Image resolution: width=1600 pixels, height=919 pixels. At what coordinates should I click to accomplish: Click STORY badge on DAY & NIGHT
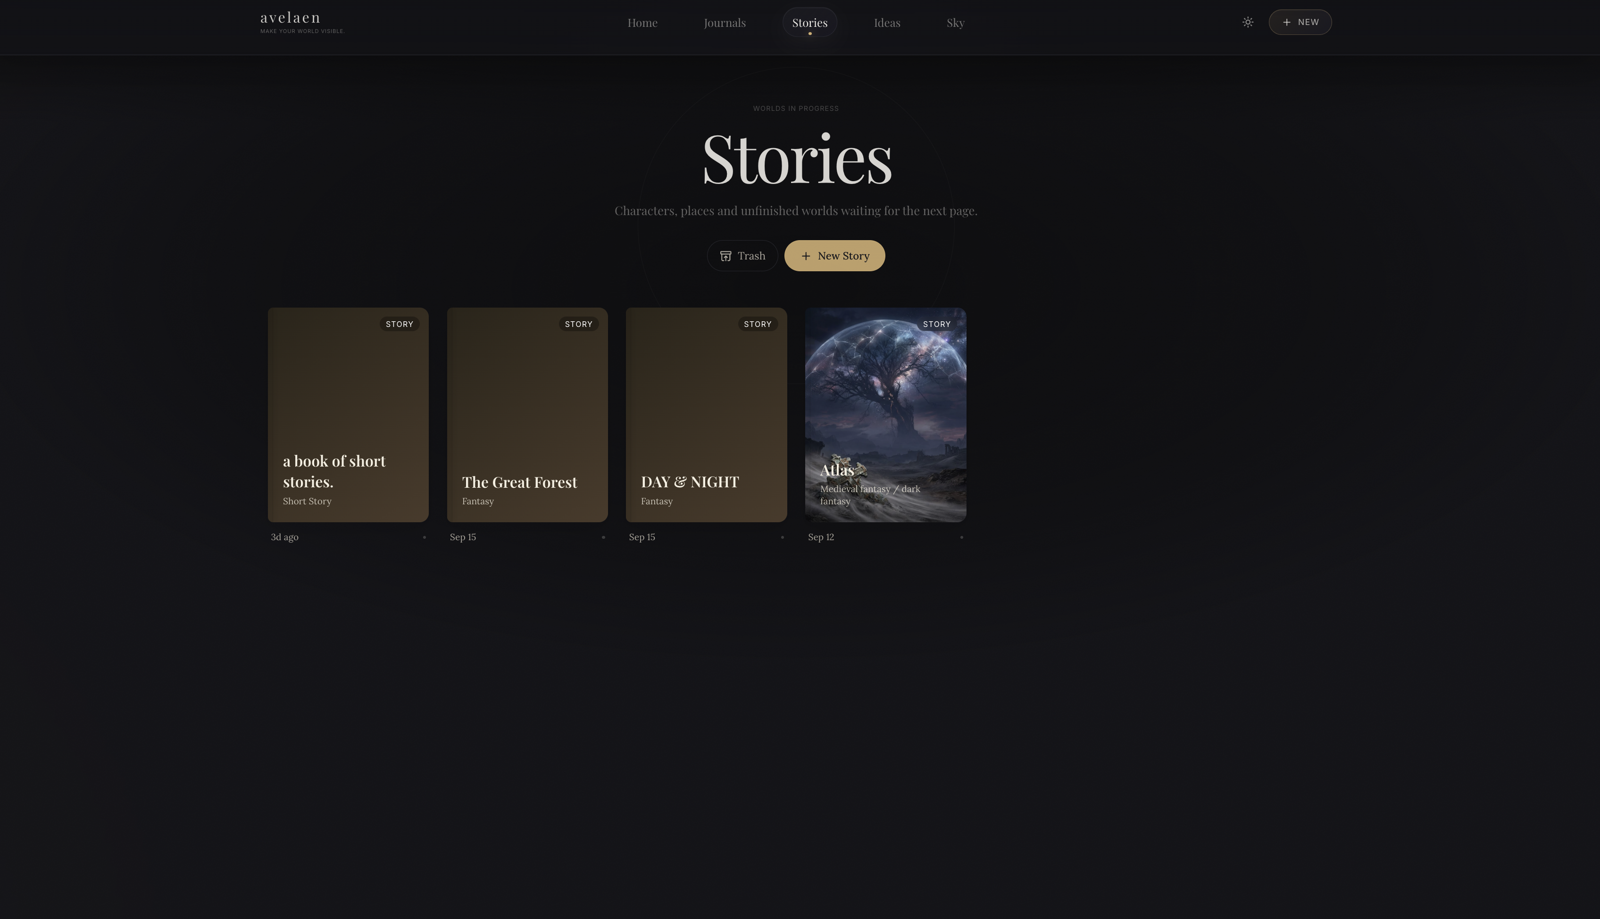point(758,324)
